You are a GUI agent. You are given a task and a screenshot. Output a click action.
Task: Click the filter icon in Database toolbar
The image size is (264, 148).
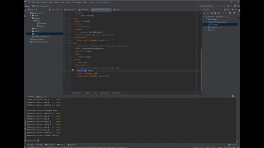pyautogui.click(x=234, y=13)
